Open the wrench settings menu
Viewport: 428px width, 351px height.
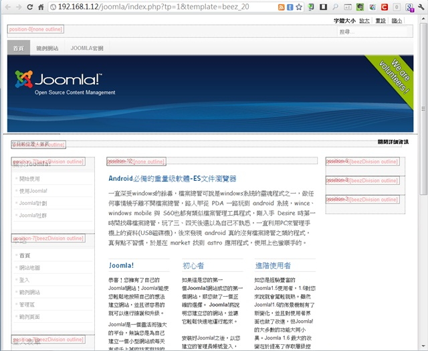tap(421, 7)
